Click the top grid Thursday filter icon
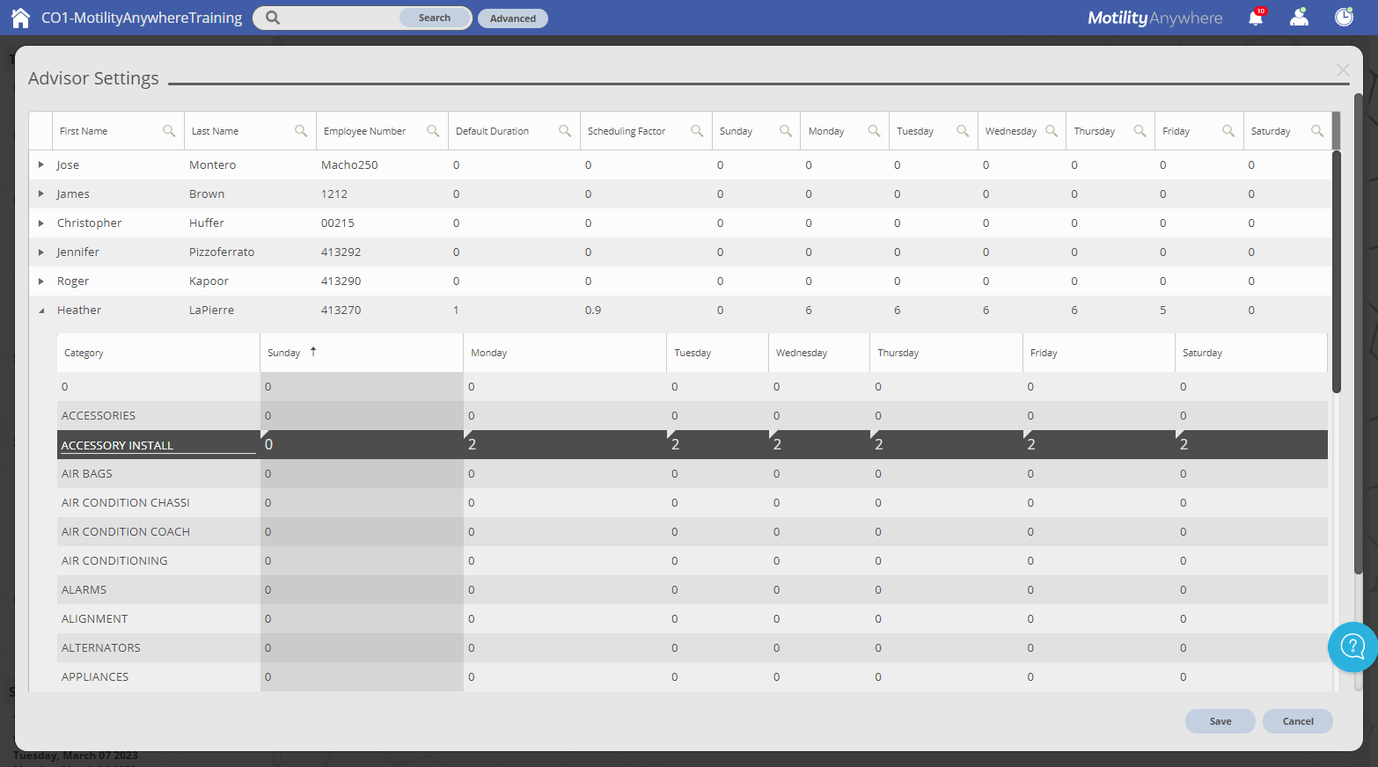1378x767 pixels. [x=1140, y=131]
